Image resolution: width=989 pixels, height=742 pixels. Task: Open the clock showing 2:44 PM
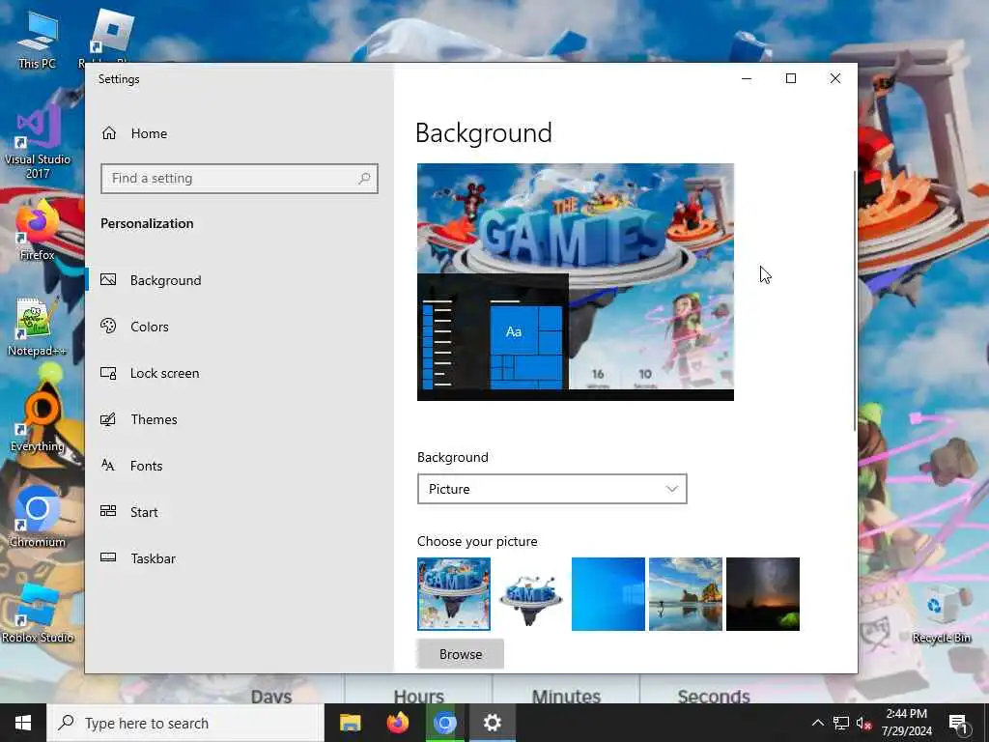(x=906, y=723)
